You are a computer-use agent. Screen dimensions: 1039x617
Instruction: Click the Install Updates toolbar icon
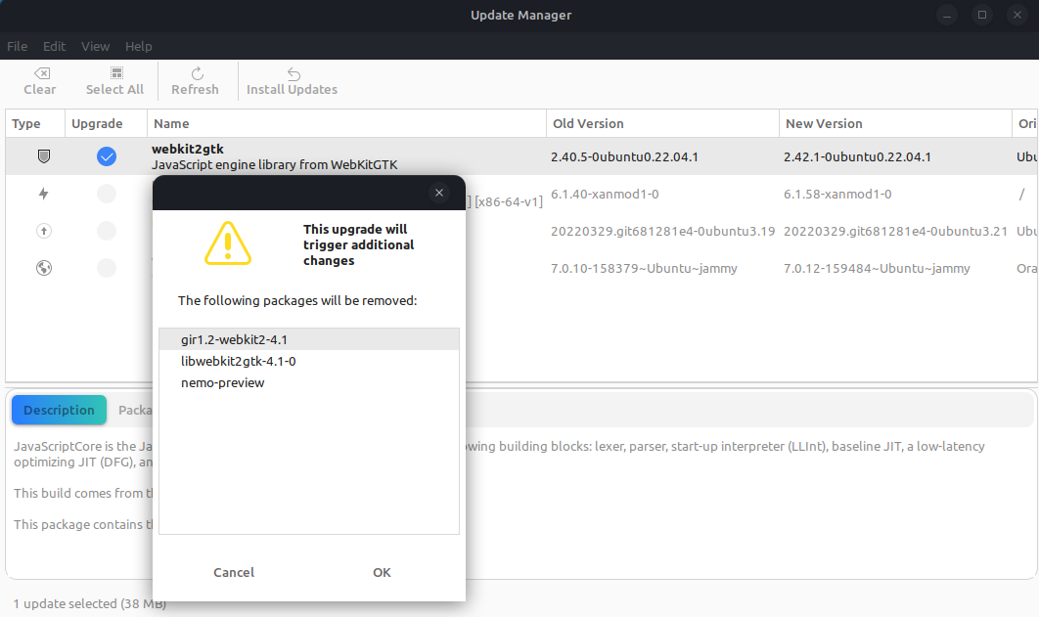tap(292, 72)
